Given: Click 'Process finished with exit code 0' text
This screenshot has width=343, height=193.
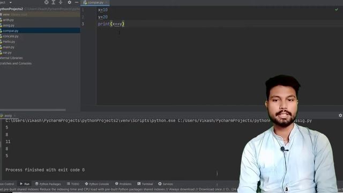Looking at the screenshot, I should [45, 170].
